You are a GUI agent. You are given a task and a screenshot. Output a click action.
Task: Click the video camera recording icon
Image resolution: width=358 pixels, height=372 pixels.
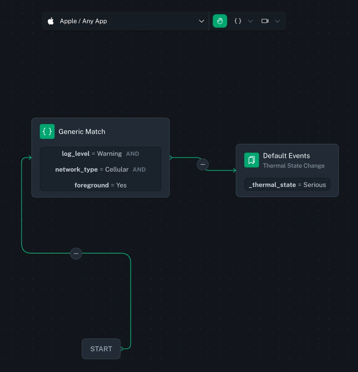pos(265,21)
